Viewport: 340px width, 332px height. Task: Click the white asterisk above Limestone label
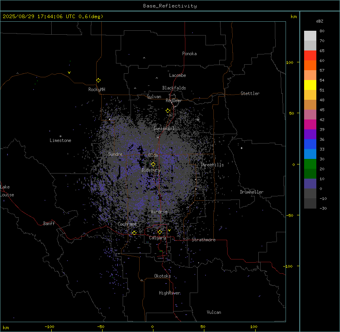tap(60, 136)
